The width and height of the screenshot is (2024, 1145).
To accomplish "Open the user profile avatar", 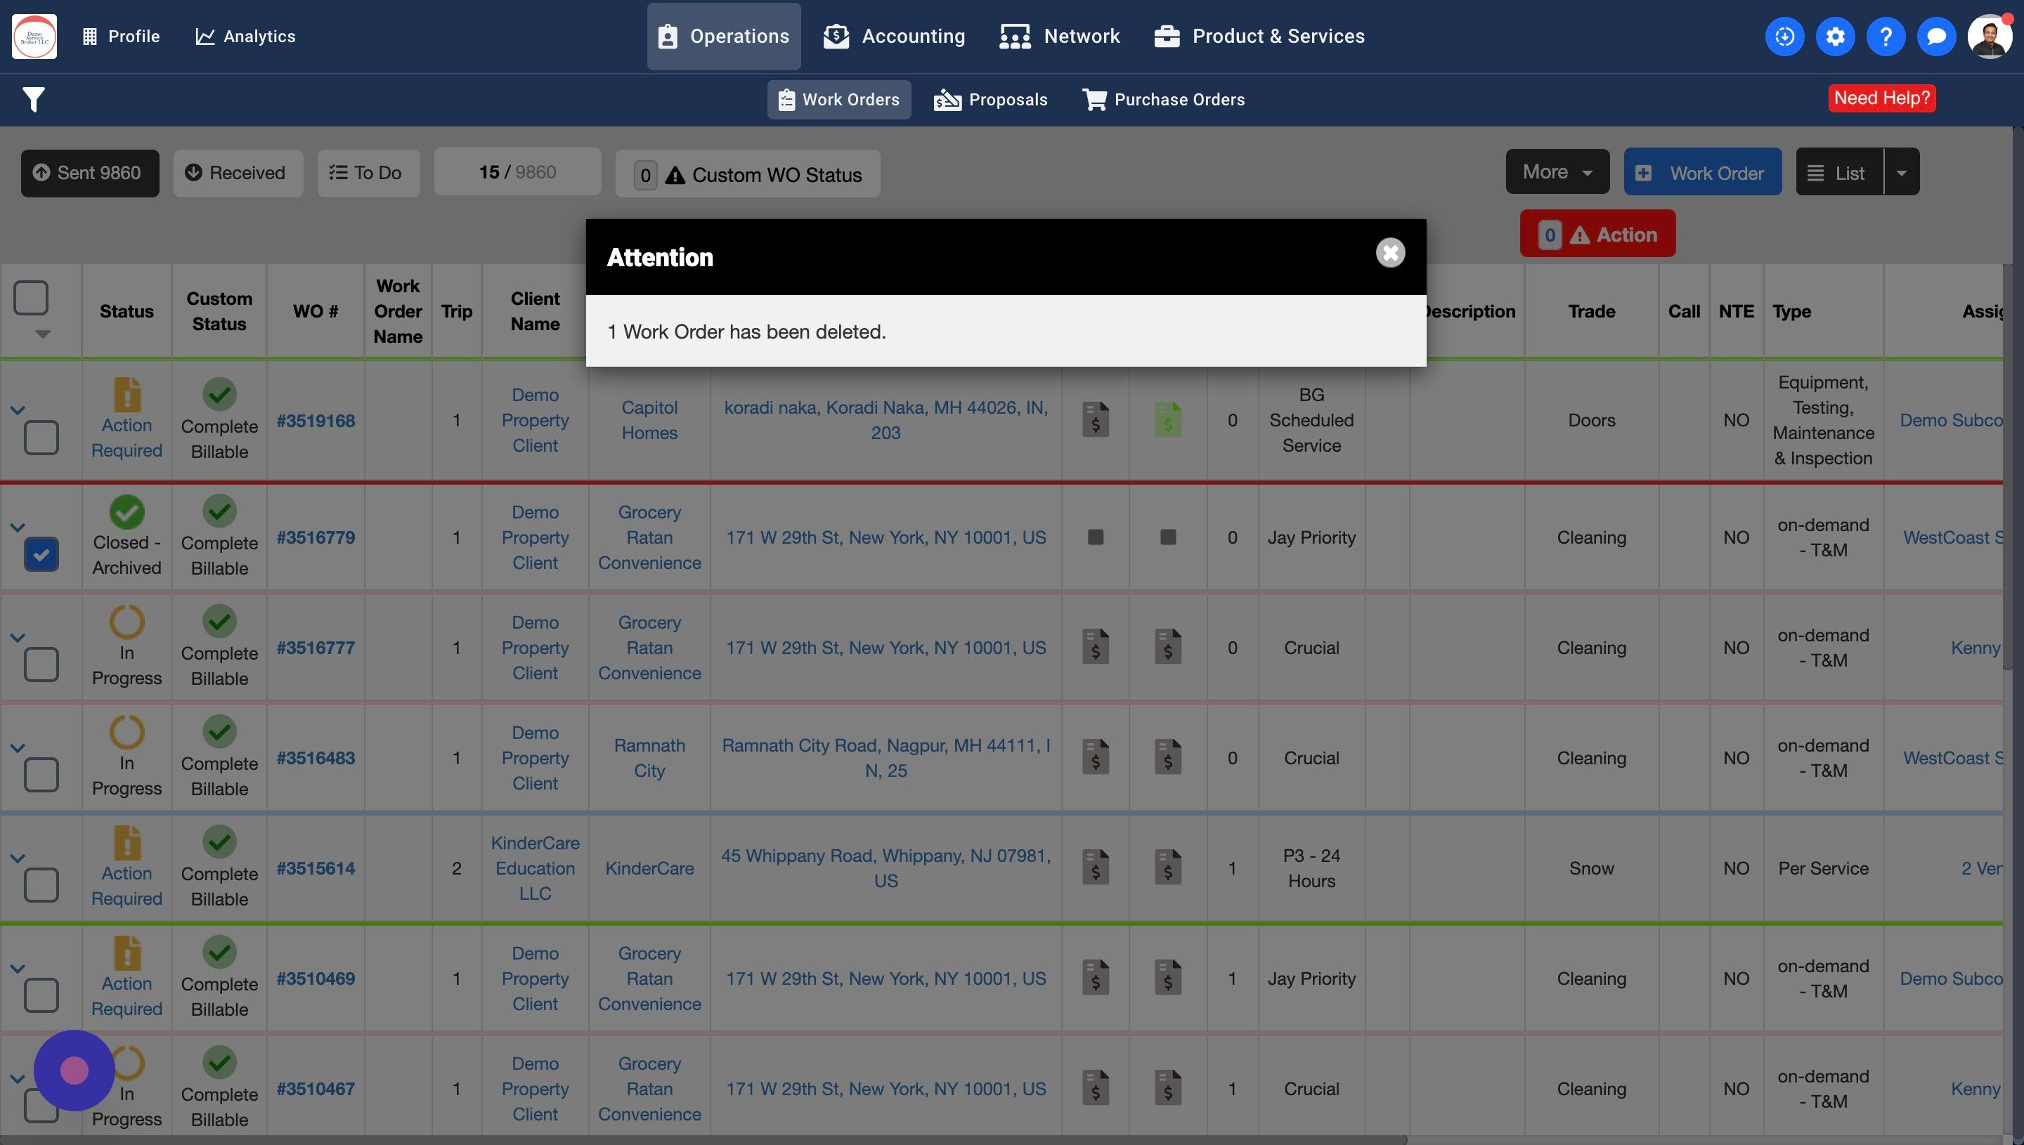I will (1989, 36).
